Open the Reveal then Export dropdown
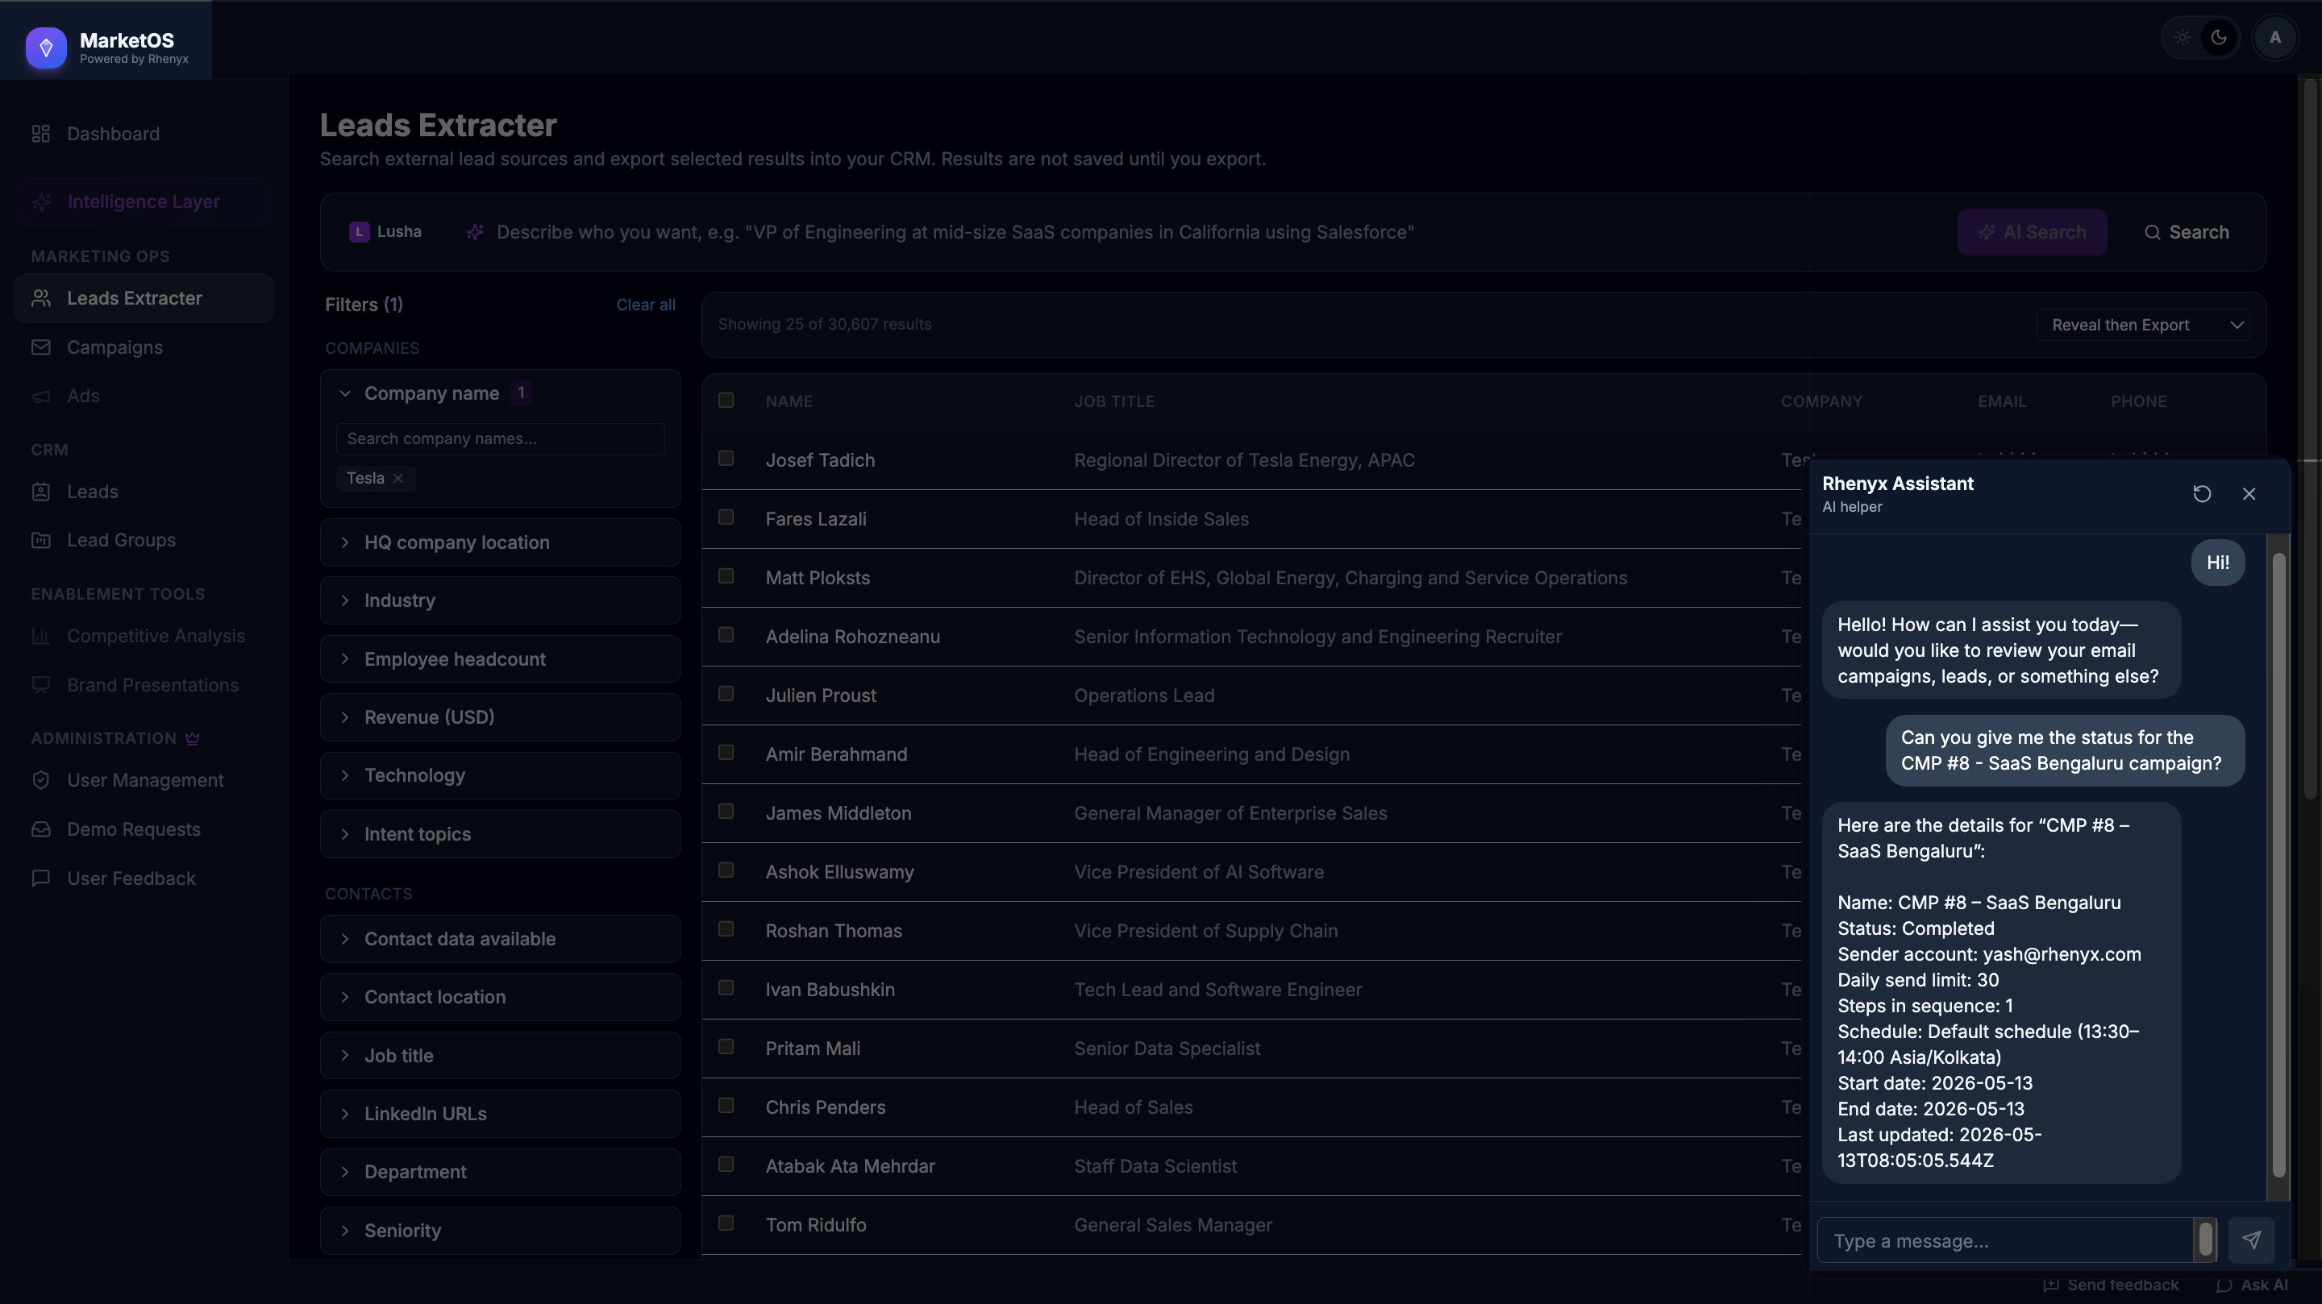2322x1304 pixels. (x=2143, y=325)
